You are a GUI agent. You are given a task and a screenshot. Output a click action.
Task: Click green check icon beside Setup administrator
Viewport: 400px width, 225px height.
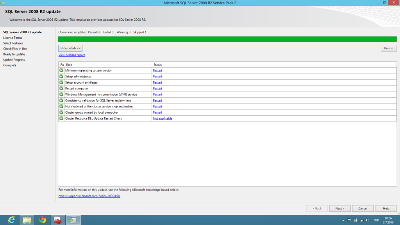[x=61, y=76]
